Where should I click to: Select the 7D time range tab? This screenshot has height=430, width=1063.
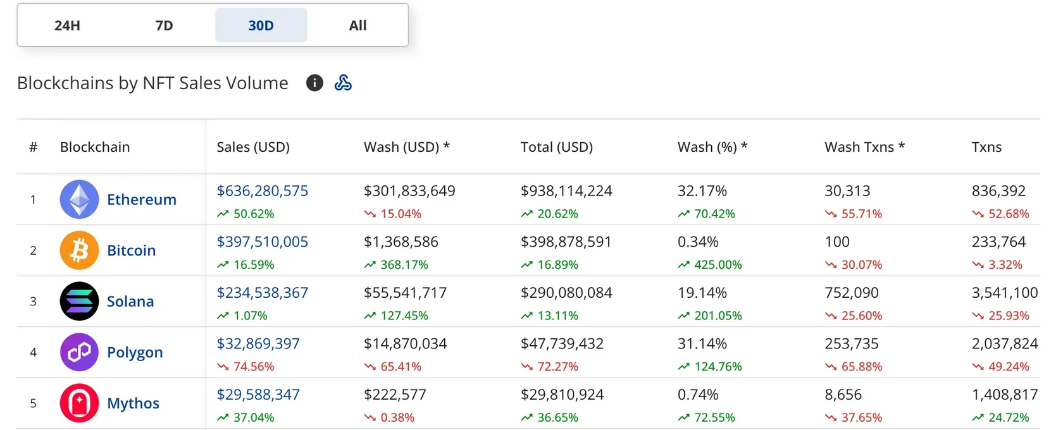pos(164,25)
